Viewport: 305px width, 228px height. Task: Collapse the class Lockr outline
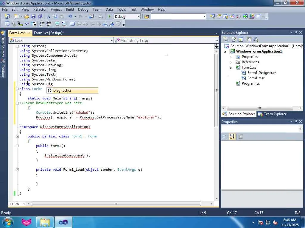tap(17, 89)
